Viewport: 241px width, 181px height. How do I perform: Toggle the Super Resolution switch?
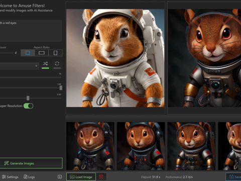(x=29, y=106)
